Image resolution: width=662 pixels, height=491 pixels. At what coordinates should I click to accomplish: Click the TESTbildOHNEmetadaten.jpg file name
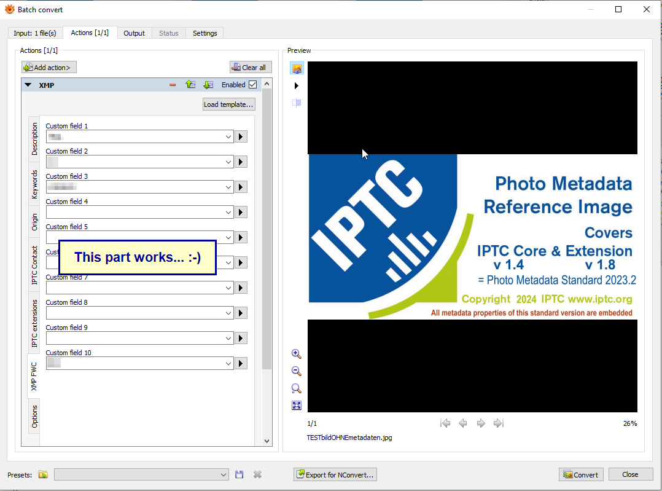(349, 438)
